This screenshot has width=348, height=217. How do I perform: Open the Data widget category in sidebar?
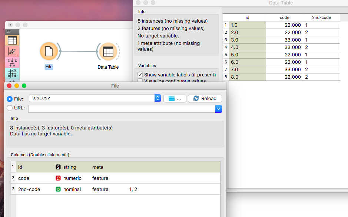pyautogui.click(x=12, y=40)
